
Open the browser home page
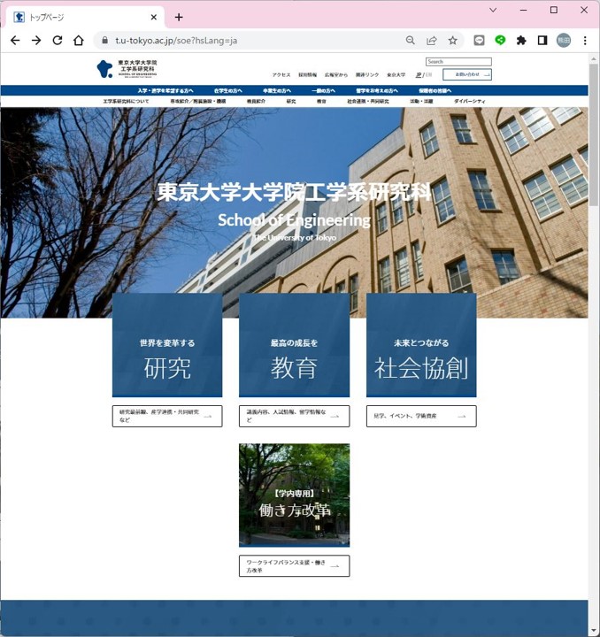click(79, 40)
